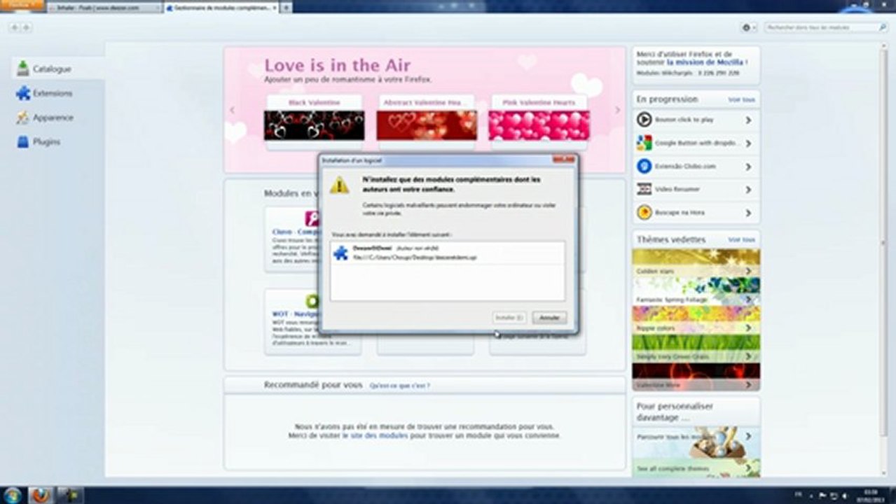Click the Love is in the Air heading
The image size is (896, 504).
tap(337, 66)
